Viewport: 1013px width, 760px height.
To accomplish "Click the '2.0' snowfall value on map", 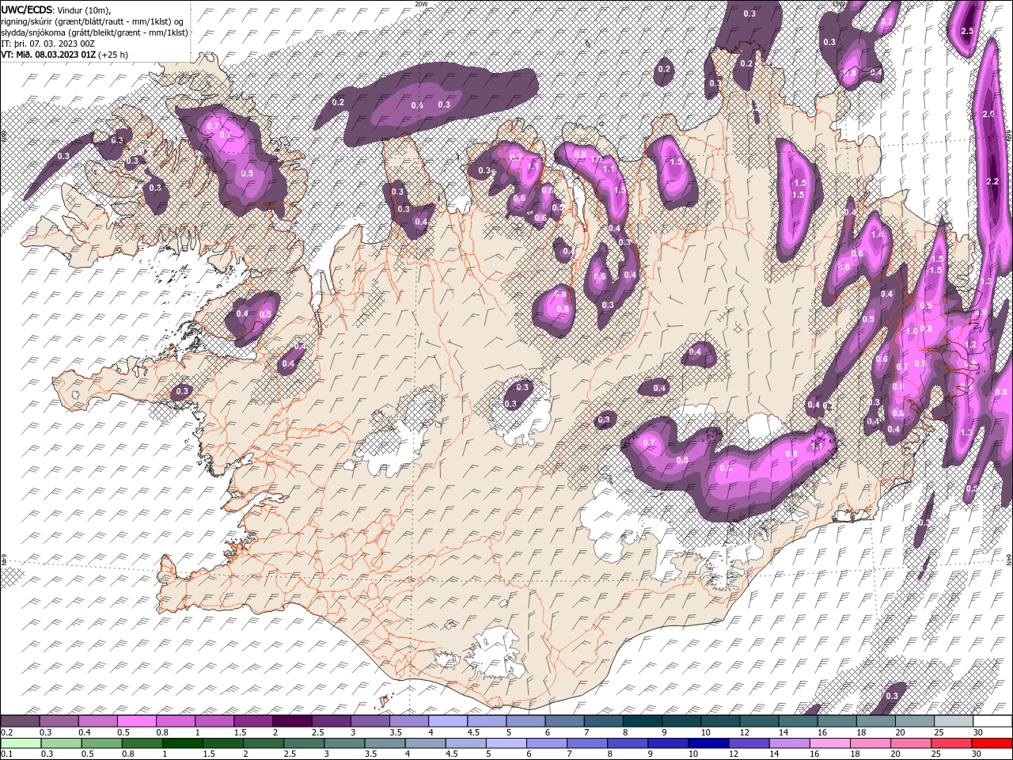I will [988, 115].
